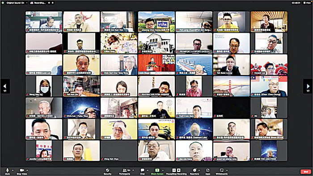Open the Security shield options
The width and height of the screenshot is (313, 176).
(x=107, y=171)
